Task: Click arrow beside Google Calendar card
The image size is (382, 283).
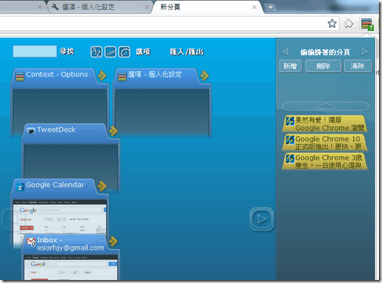Action: [102, 186]
